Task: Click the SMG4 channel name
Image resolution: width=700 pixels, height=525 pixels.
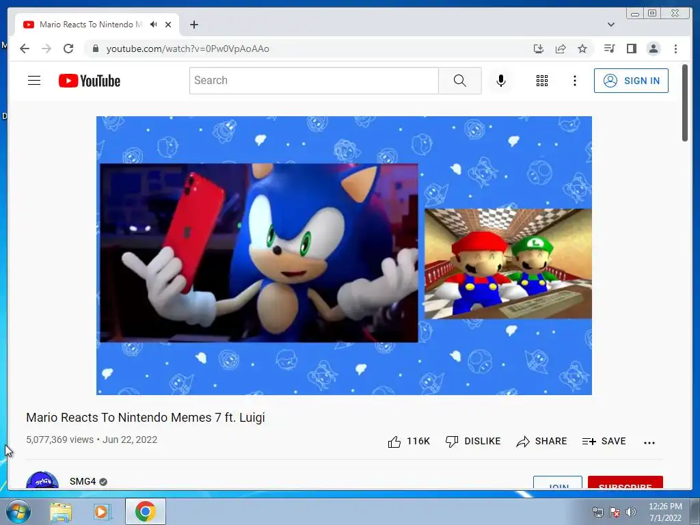Action: 83,481
